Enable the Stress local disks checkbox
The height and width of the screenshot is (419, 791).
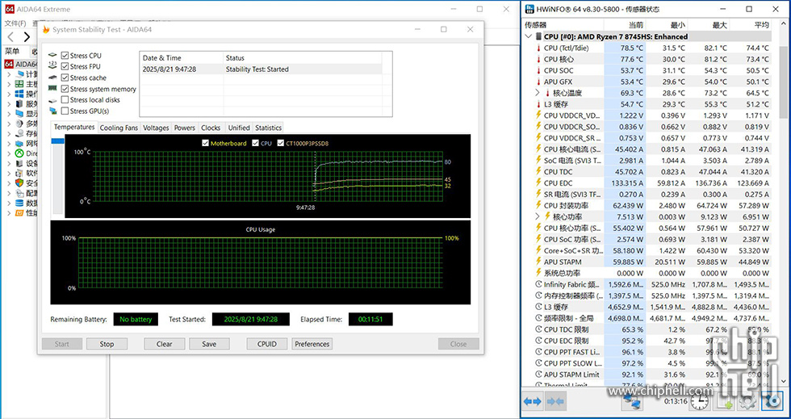coord(65,100)
